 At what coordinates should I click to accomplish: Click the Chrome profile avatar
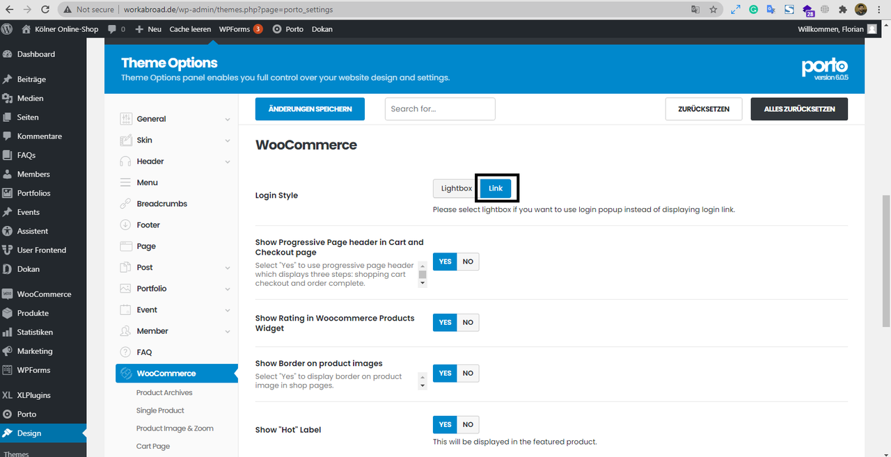pyautogui.click(x=861, y=10)
